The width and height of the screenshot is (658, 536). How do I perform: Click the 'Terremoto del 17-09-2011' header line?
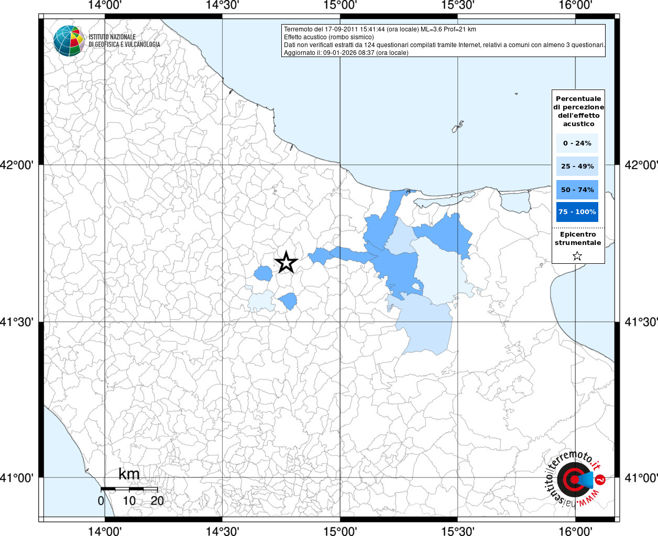380,29
